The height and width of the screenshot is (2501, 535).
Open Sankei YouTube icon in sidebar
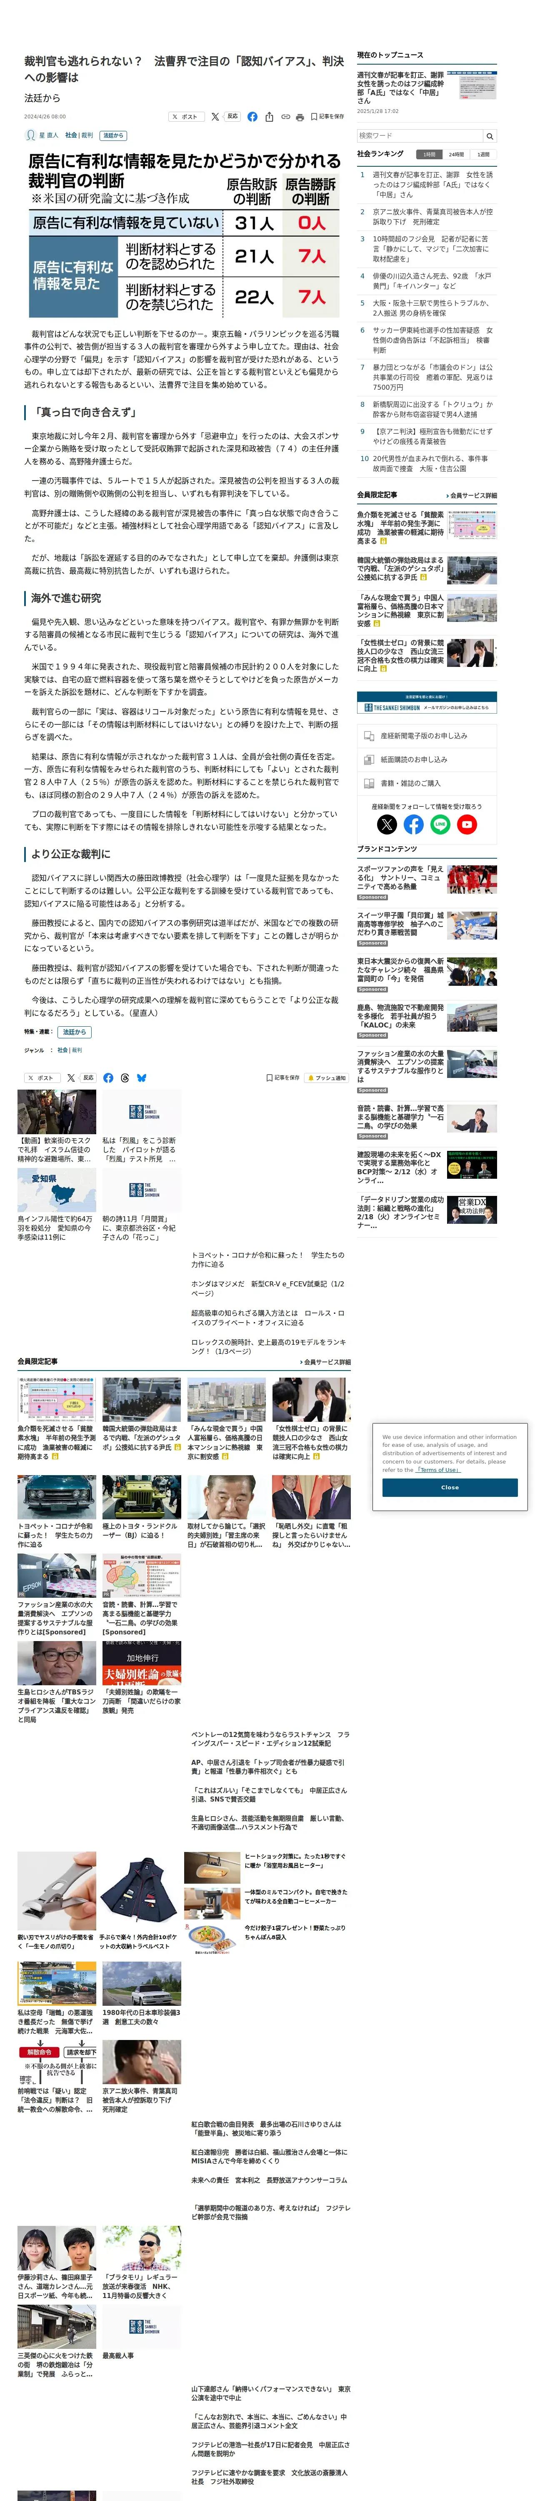pos(467,824)
